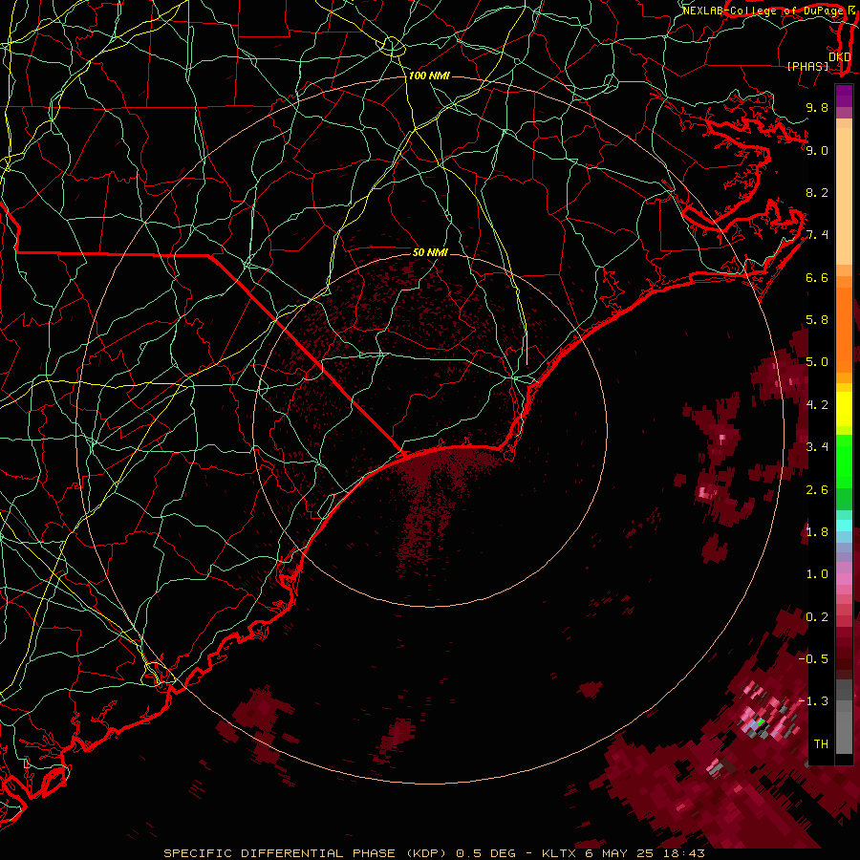This screenshot has height=860, width=860.
Task: Click the 100 NMI range ring label
Action: click(x=429, y=75)
